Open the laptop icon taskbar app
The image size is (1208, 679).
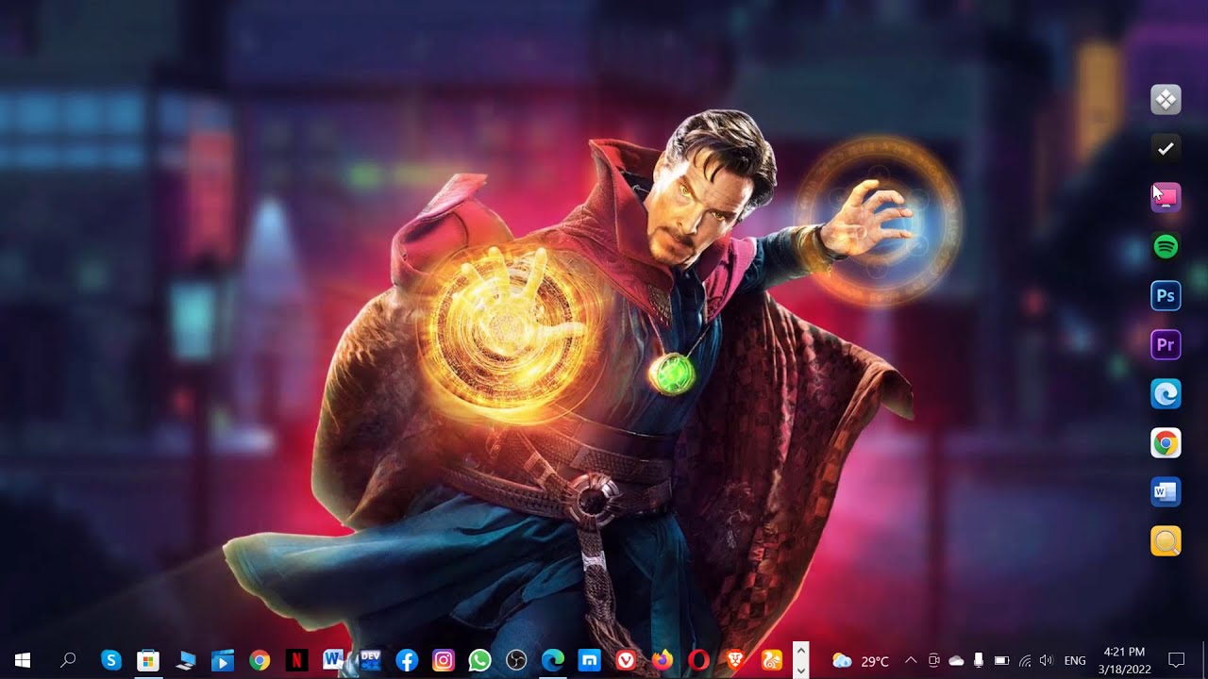click(185, 660)
